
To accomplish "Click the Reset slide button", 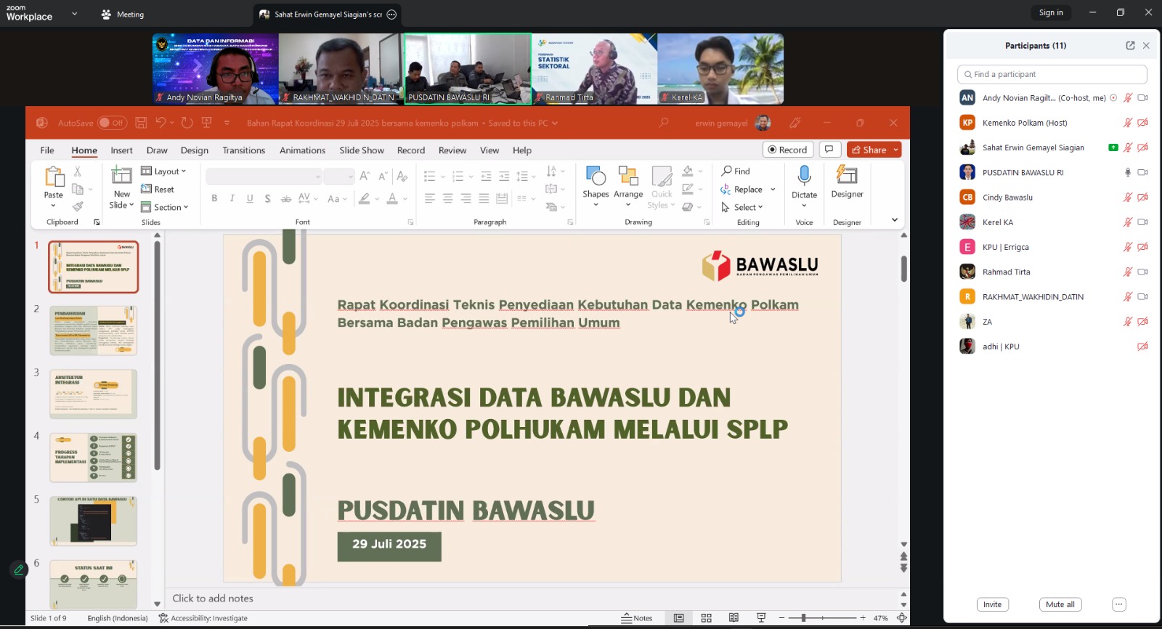I will (158, 189).
